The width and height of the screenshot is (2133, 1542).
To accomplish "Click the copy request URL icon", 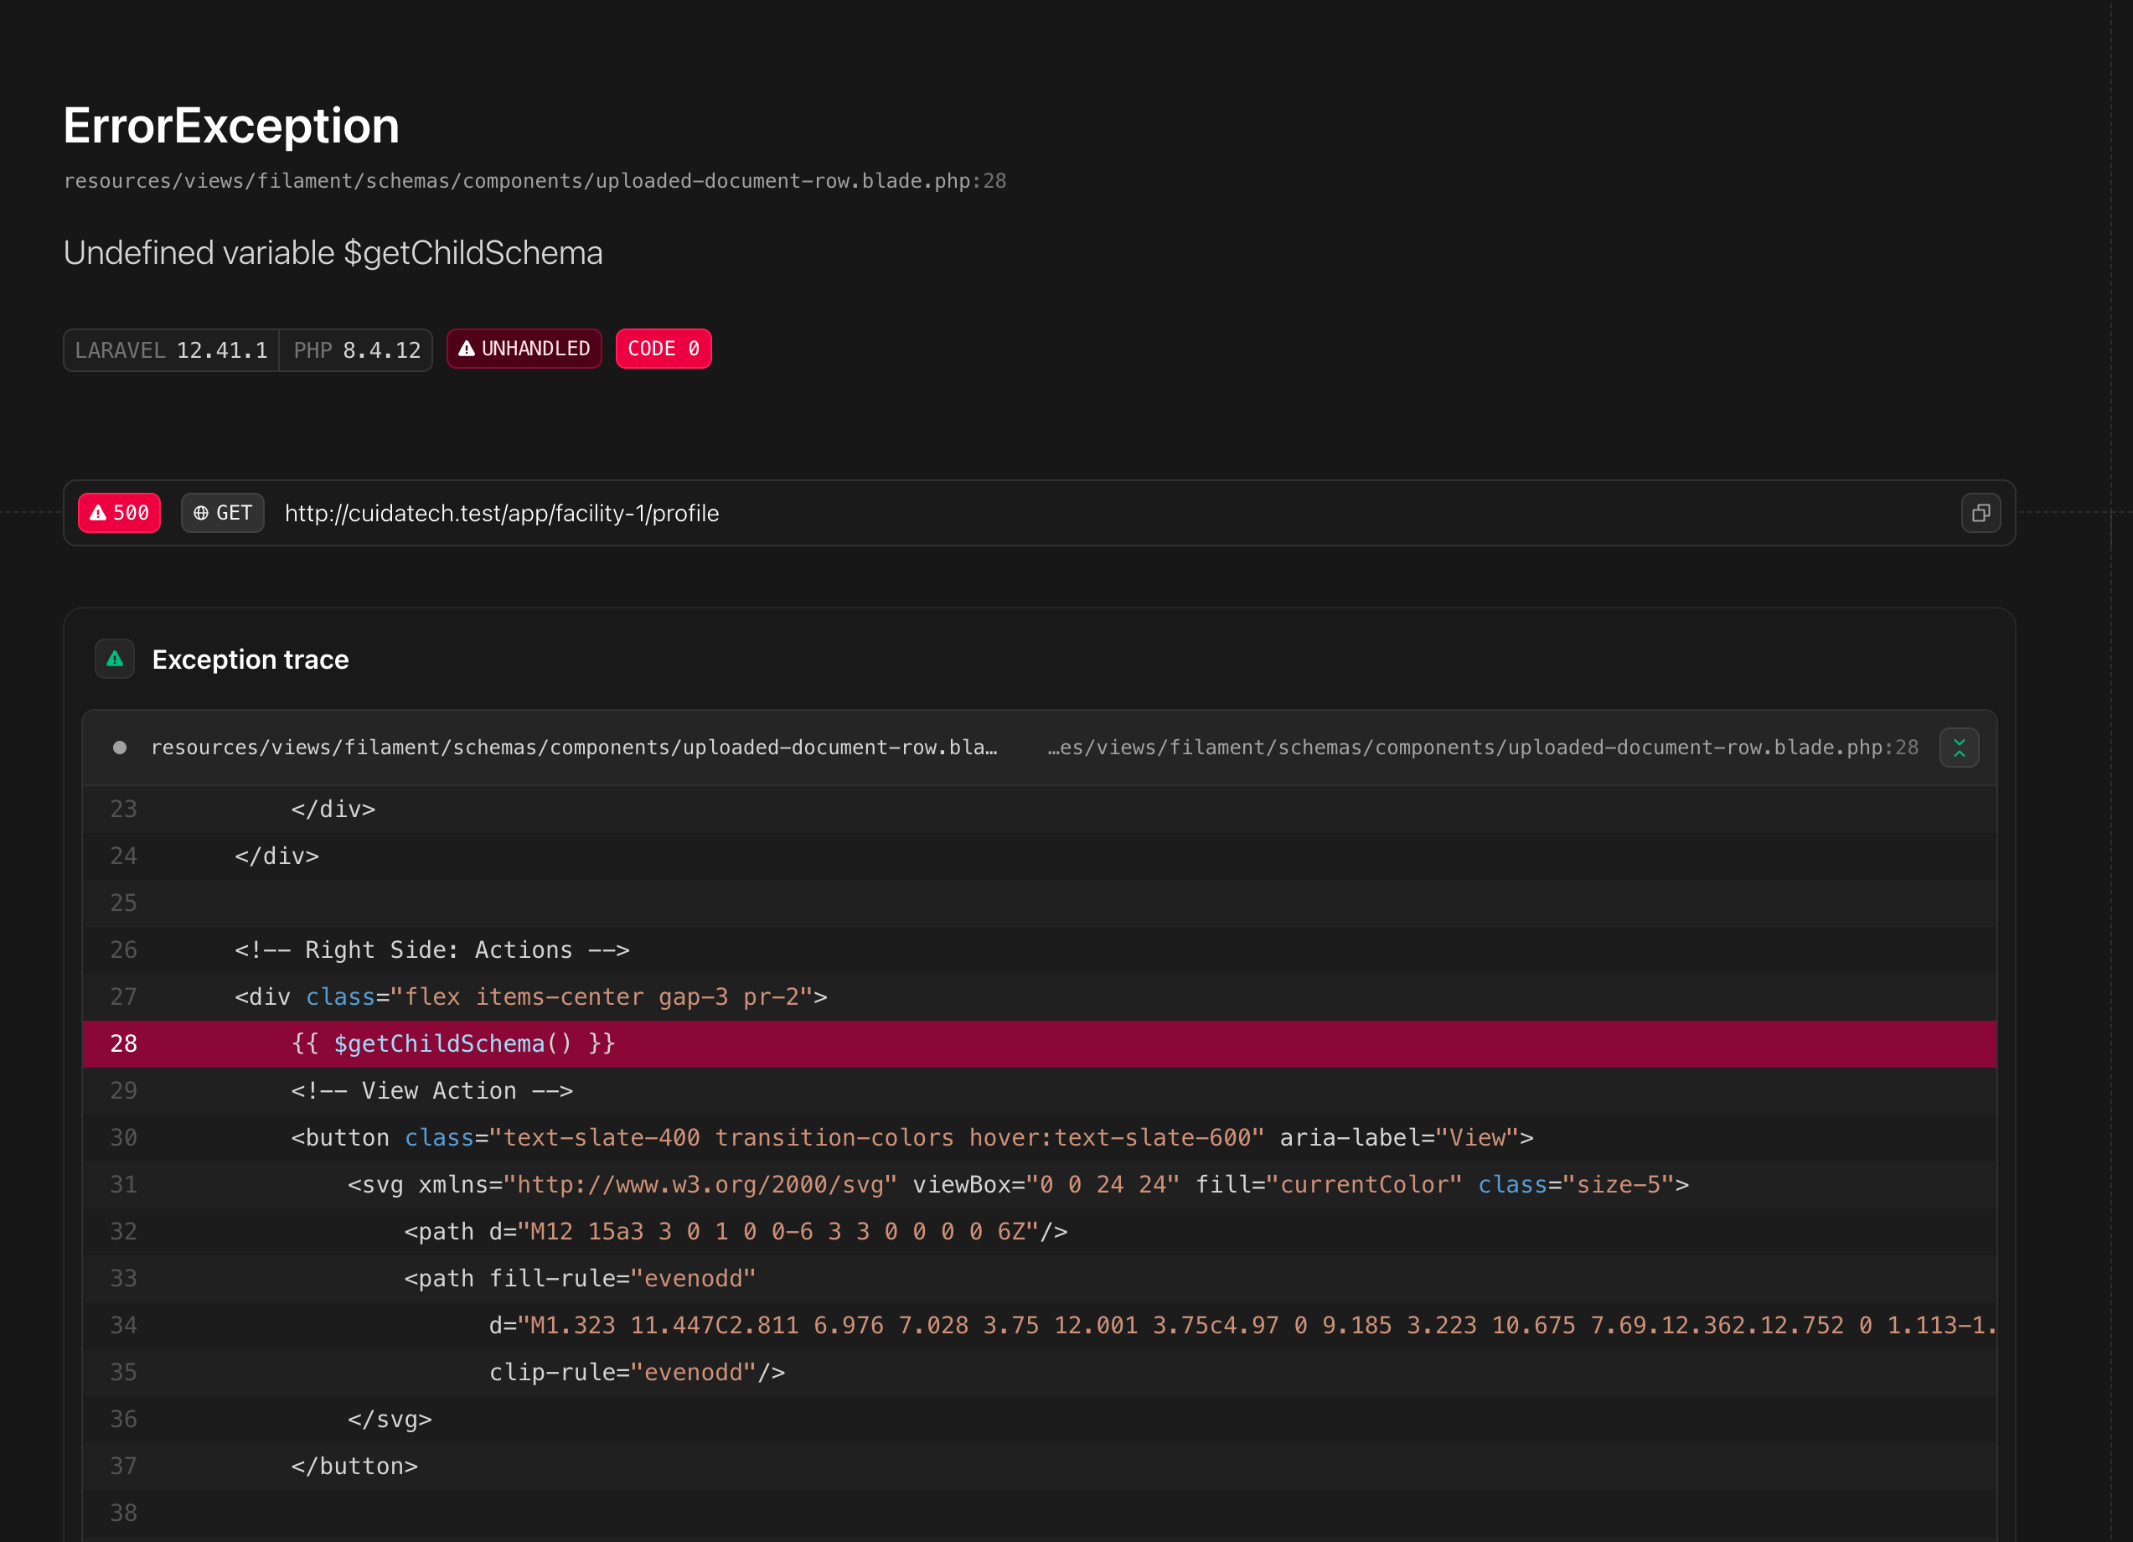I will click(1981, 513).
